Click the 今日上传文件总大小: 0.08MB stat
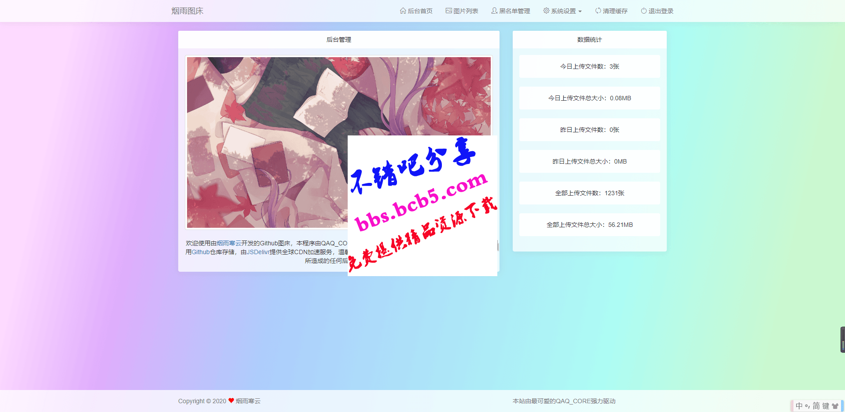 (x=590, y=98)
